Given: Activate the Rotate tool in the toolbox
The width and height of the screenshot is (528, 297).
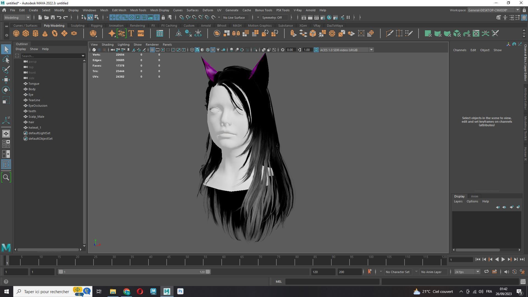Looking at the screenshot, I should (x=6, y=90).
